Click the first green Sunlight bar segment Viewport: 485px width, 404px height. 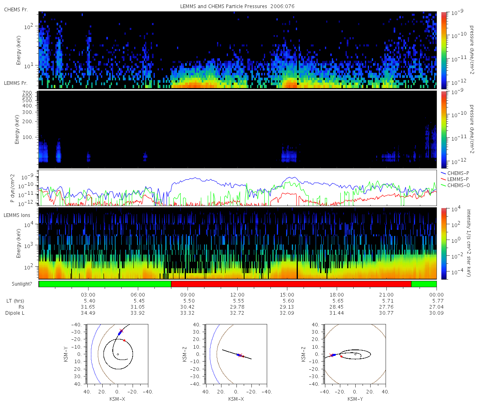(x=105, y=284)
